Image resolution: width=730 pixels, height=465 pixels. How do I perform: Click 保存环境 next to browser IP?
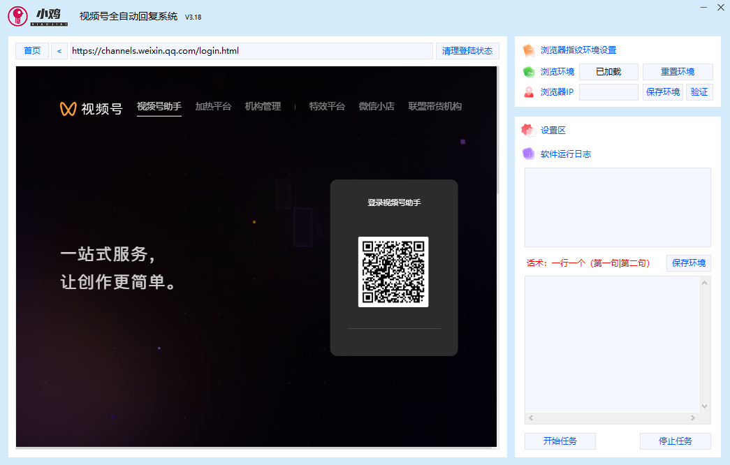tap(663, 92)
